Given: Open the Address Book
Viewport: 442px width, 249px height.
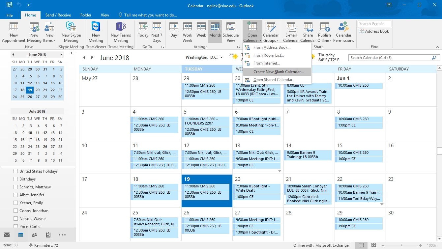Looking at the screenshot, I should [x=374, y=31].
